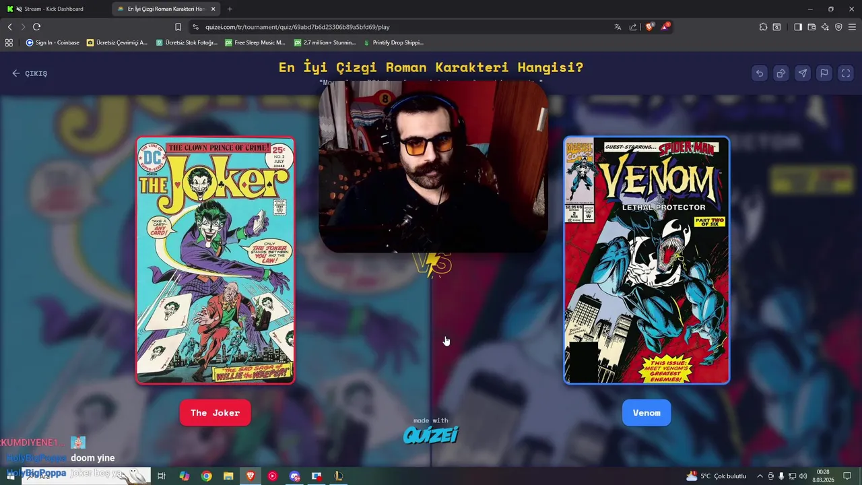The image size is (862, 485).
Task: Open the League of Legends taskbar icon
Action: [x=339, y=476]
